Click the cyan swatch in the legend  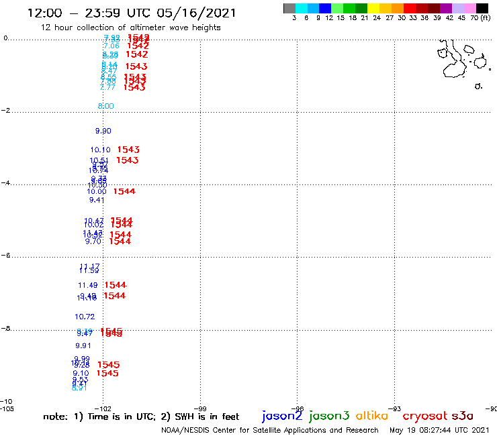[x=302, y=8]
